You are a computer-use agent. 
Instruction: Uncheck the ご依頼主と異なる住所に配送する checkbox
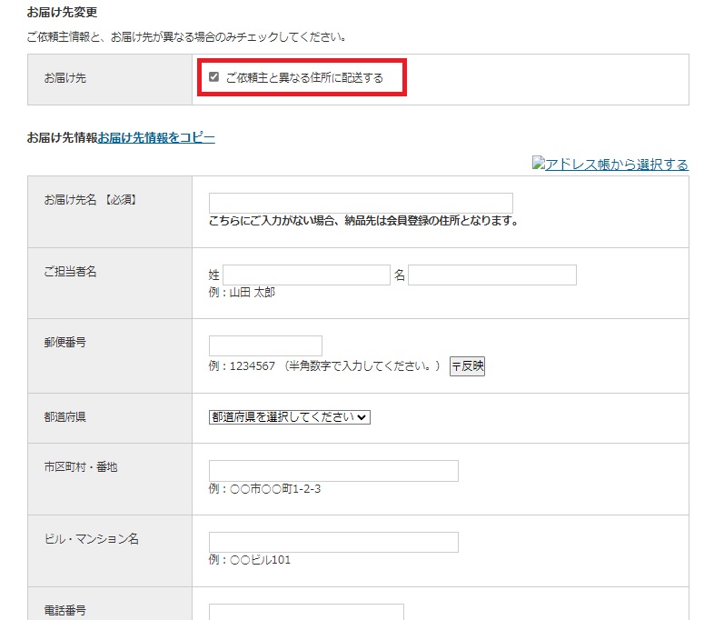[214, 77]
